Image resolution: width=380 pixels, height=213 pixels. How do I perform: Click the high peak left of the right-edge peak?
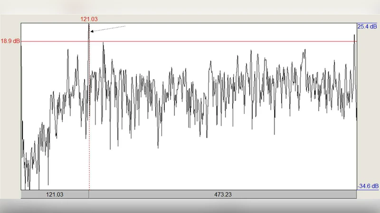point(303,50)
